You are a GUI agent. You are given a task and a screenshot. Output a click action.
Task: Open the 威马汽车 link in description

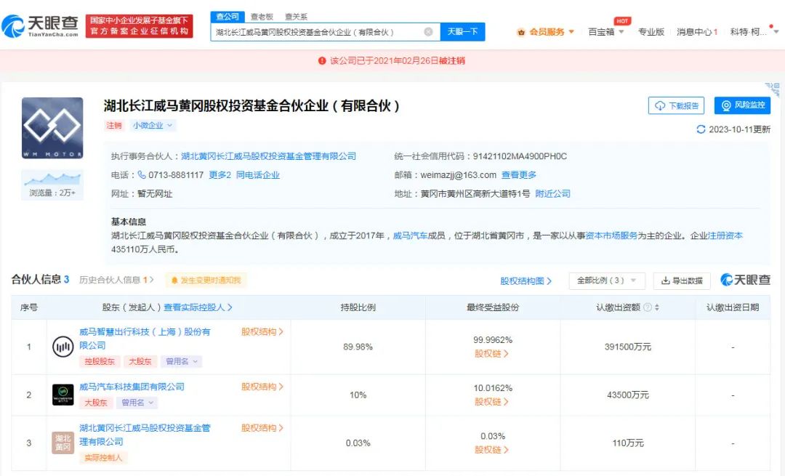pos(410,235)
